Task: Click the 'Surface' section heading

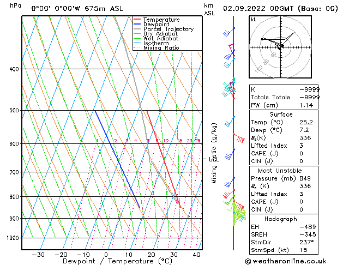Action: [x=281, y=115]
